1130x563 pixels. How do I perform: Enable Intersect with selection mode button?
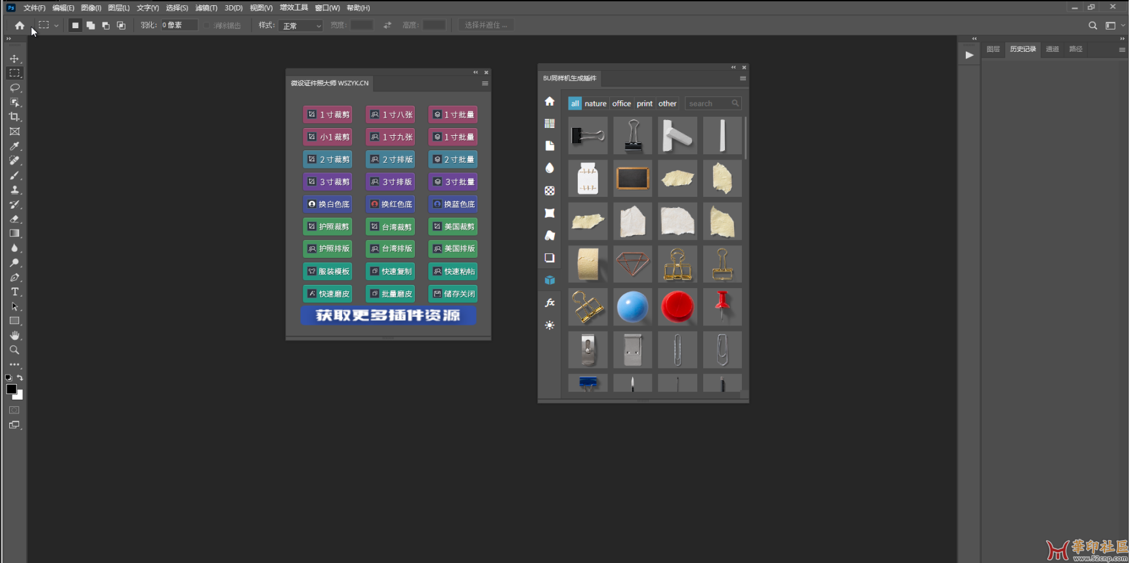tap(121, 25)
